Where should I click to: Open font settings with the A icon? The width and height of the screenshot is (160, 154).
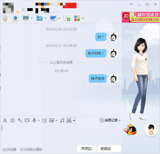tap(5, 120)
